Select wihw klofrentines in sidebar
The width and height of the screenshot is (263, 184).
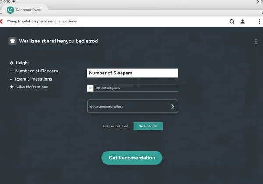pyautogui.click(x=32, y=87)
